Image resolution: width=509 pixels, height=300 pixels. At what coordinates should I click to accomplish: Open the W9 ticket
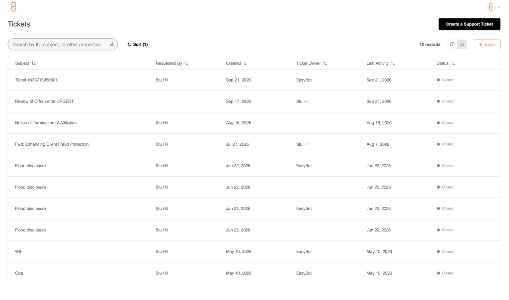click(x=18, y=252)
